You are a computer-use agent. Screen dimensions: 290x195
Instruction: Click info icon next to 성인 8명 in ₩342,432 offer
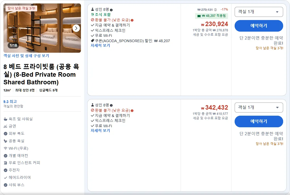pyautogui.click(x=111, y=105)
